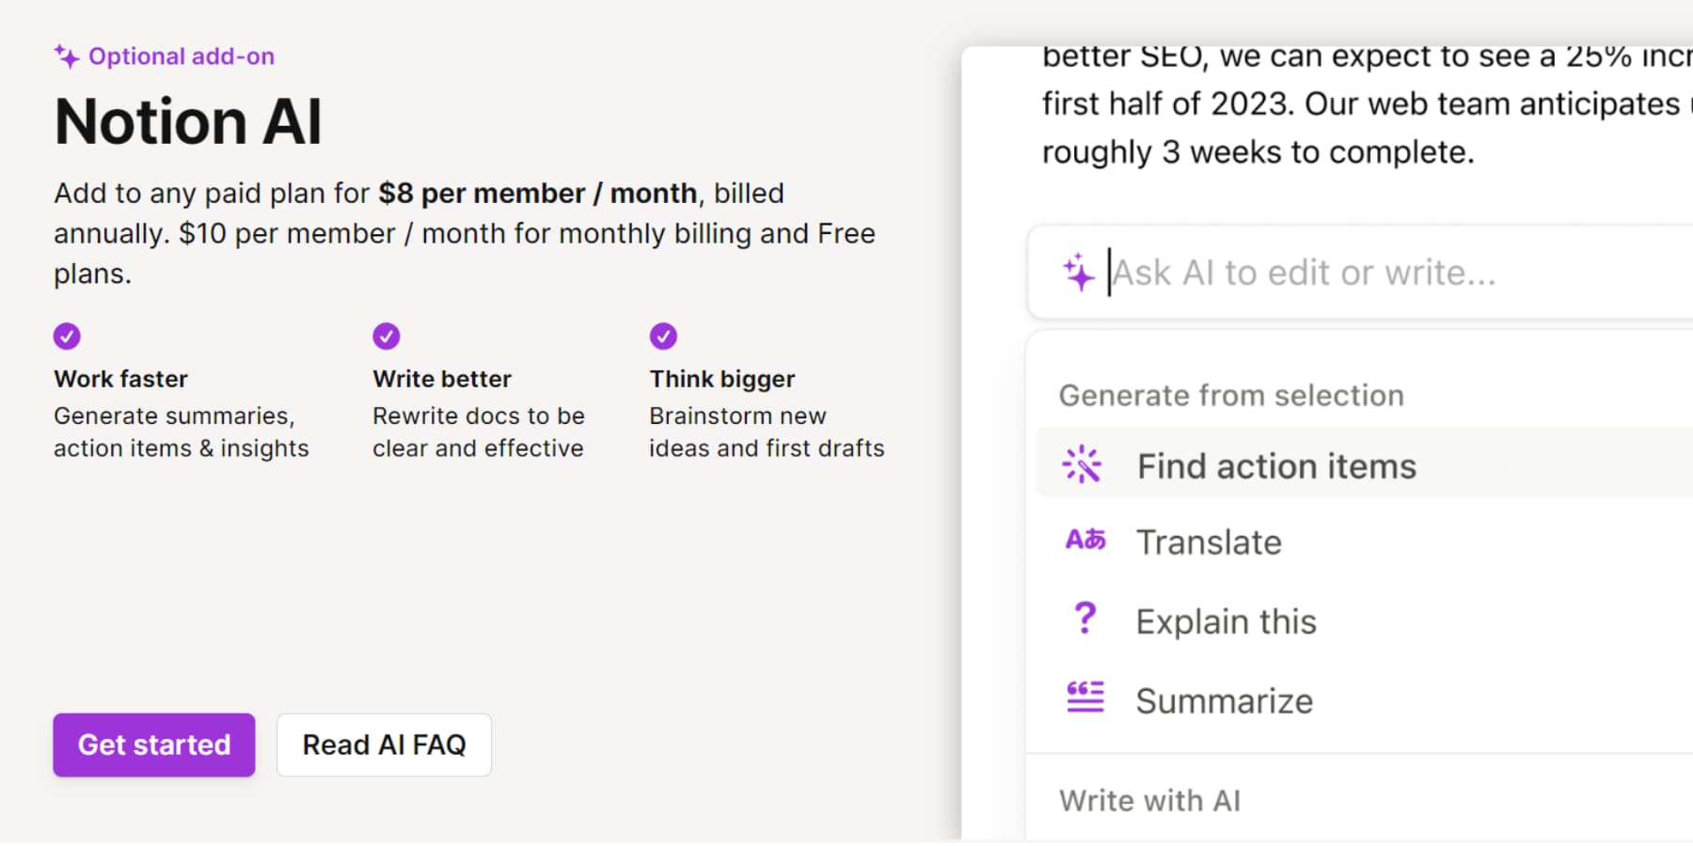Screen dimensions: 1693x846
Task: Click the purple checkmark above "Work faster"
Action: pos(67,336)
